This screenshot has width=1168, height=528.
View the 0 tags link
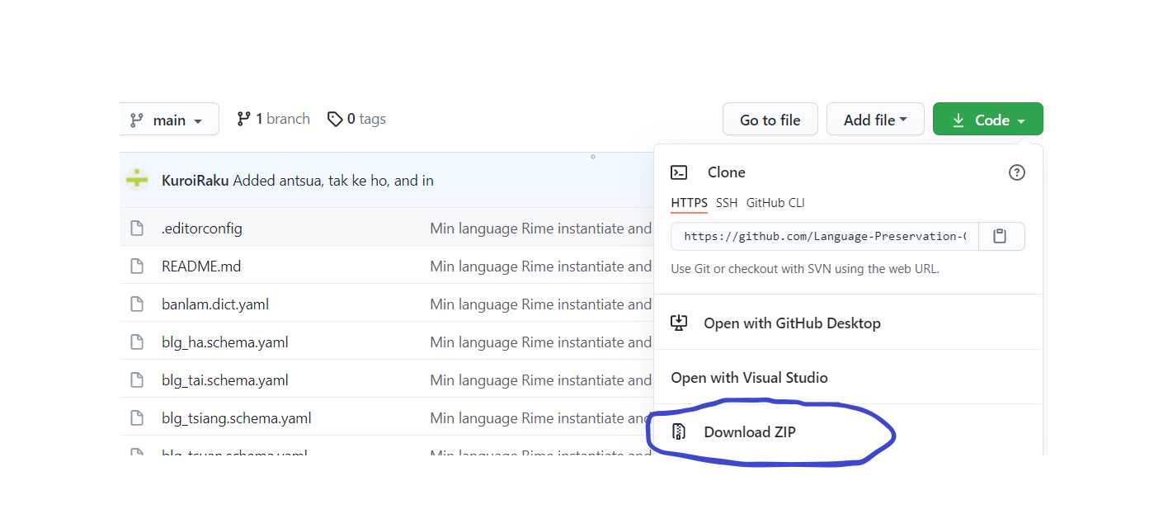[356, 119]
